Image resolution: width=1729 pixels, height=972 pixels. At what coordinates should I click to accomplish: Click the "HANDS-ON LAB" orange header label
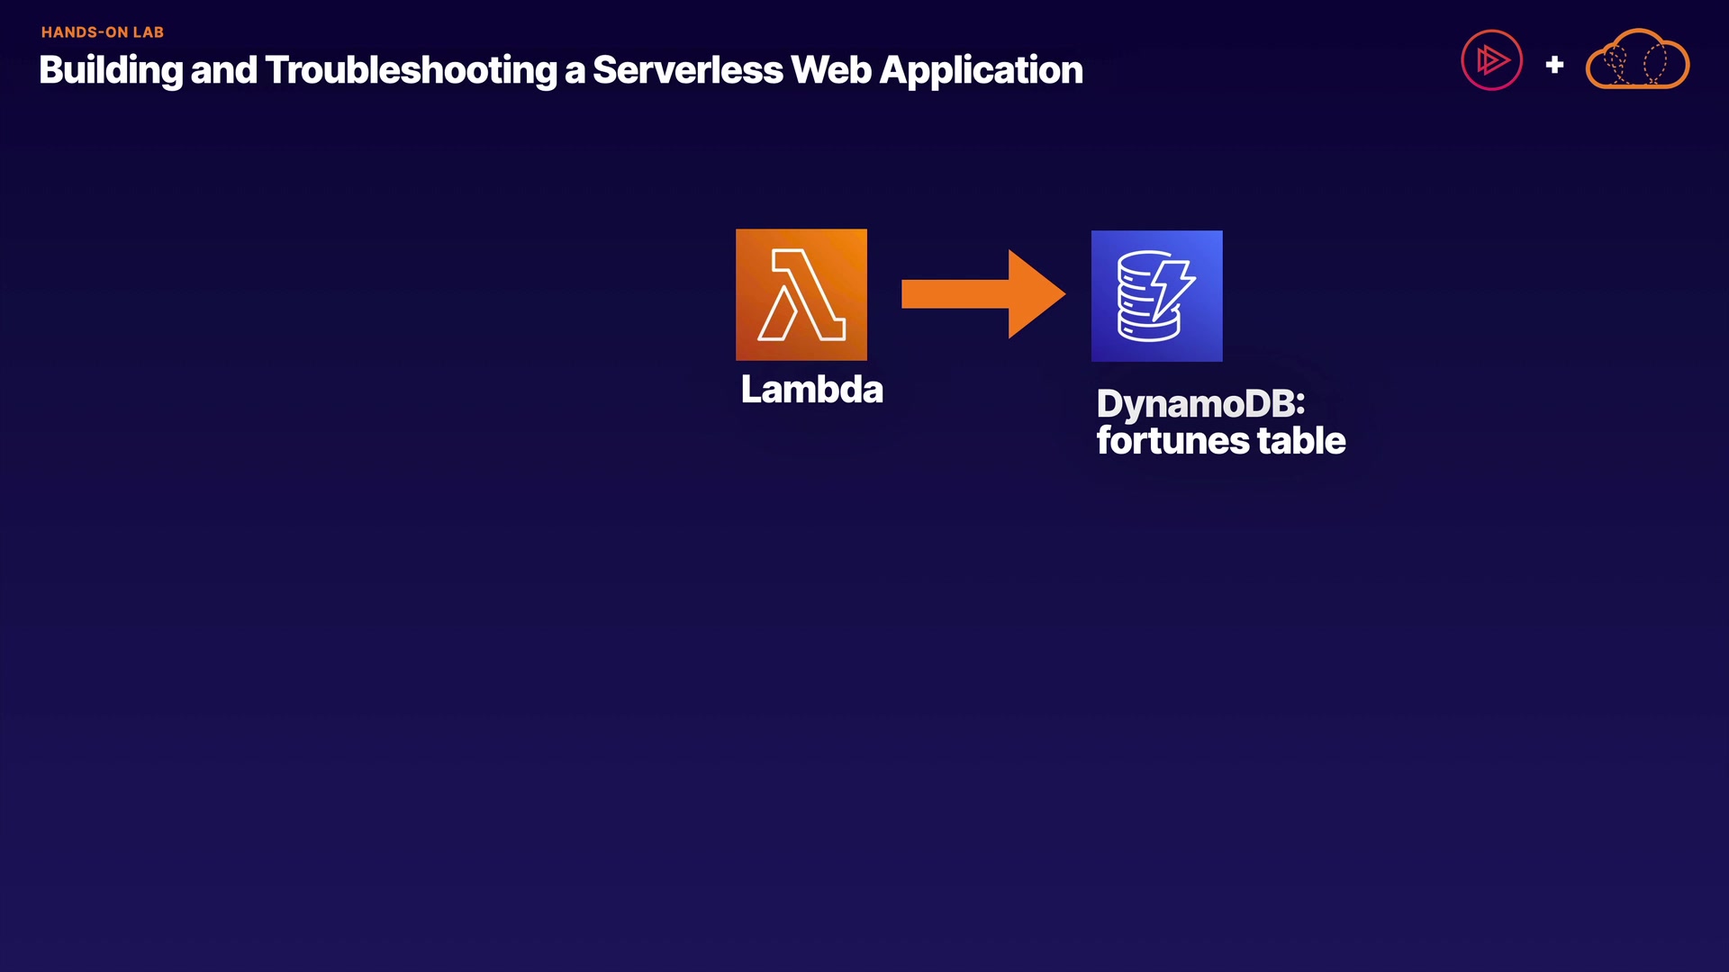tap(103, 32)
